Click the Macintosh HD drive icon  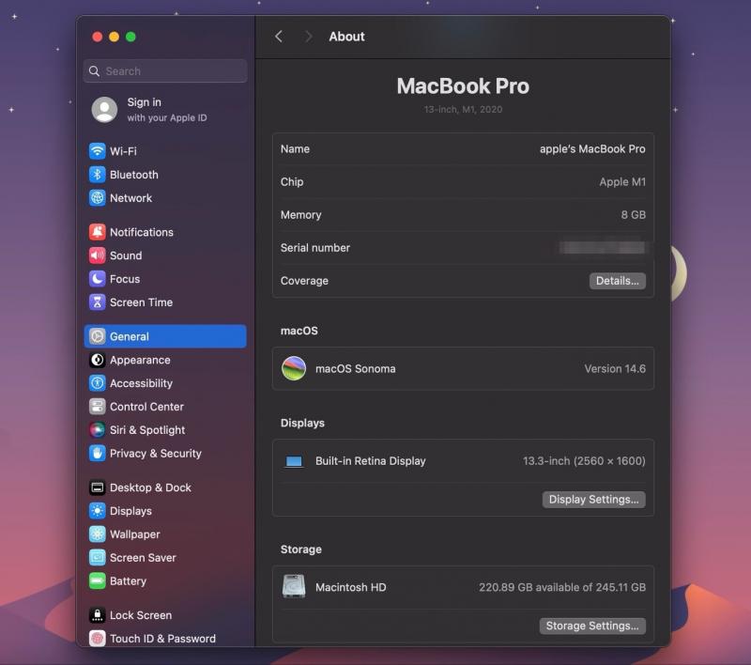(x=294, y=586)
